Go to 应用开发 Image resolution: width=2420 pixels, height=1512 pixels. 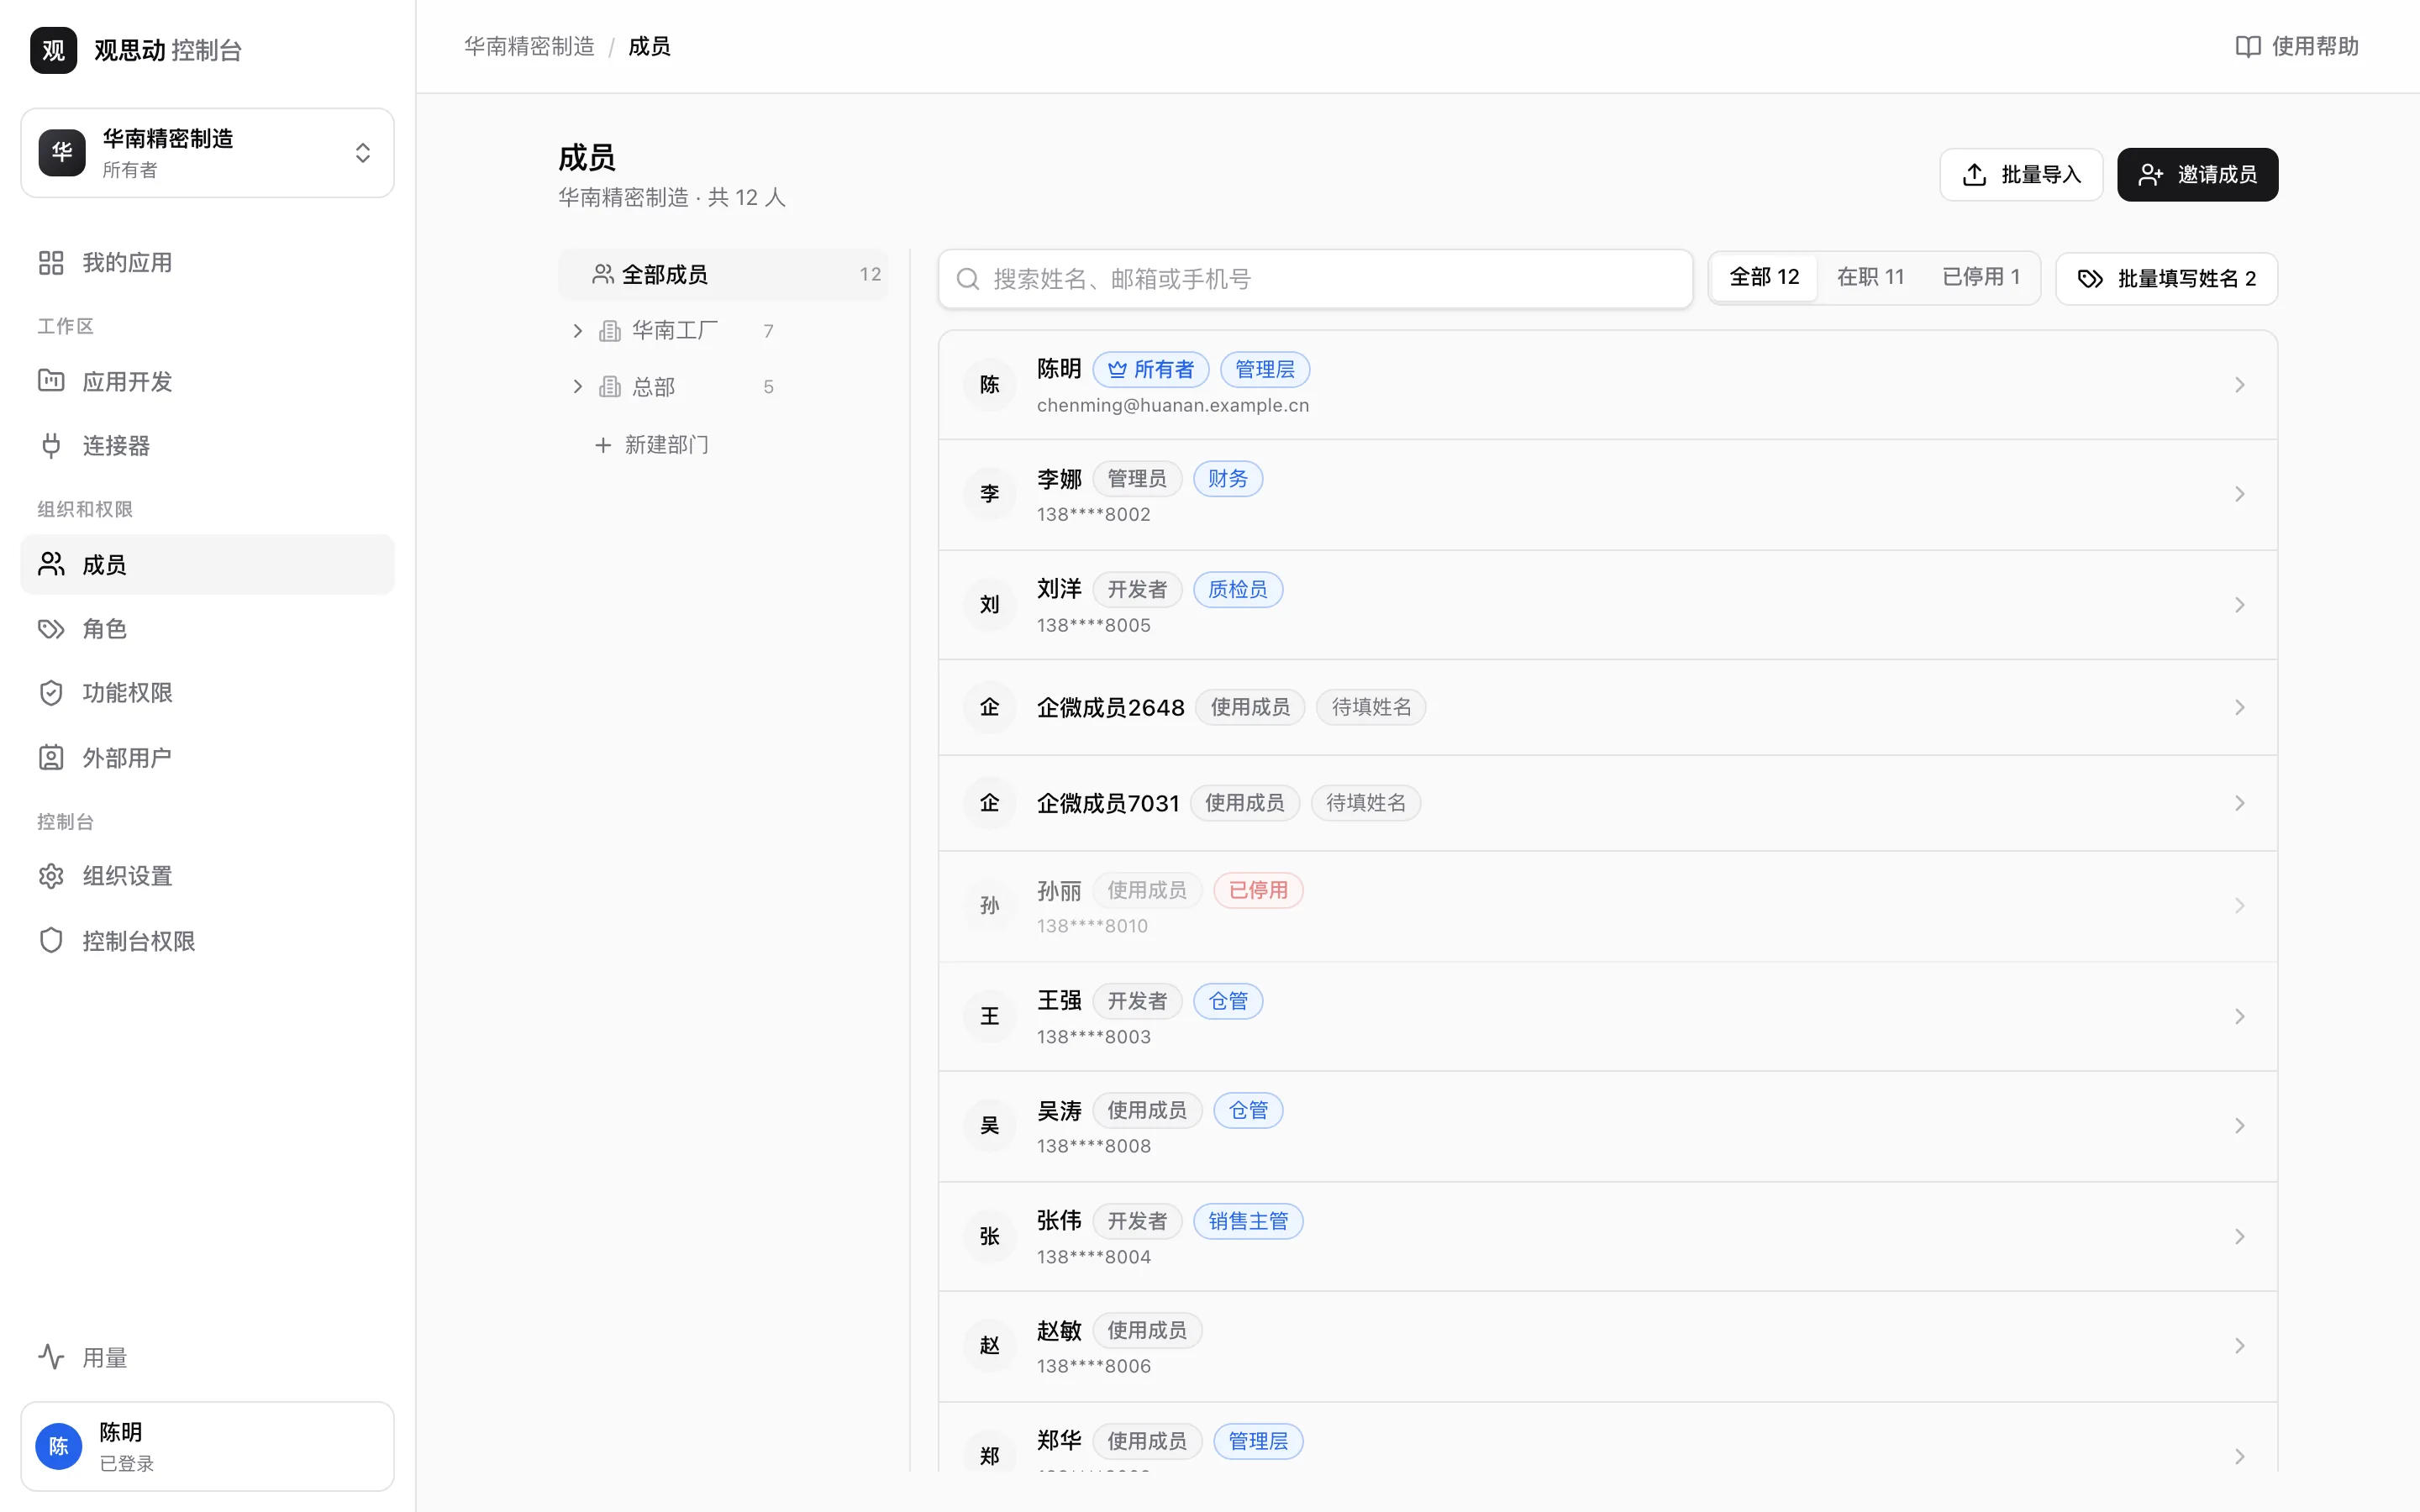click(207, 381)
